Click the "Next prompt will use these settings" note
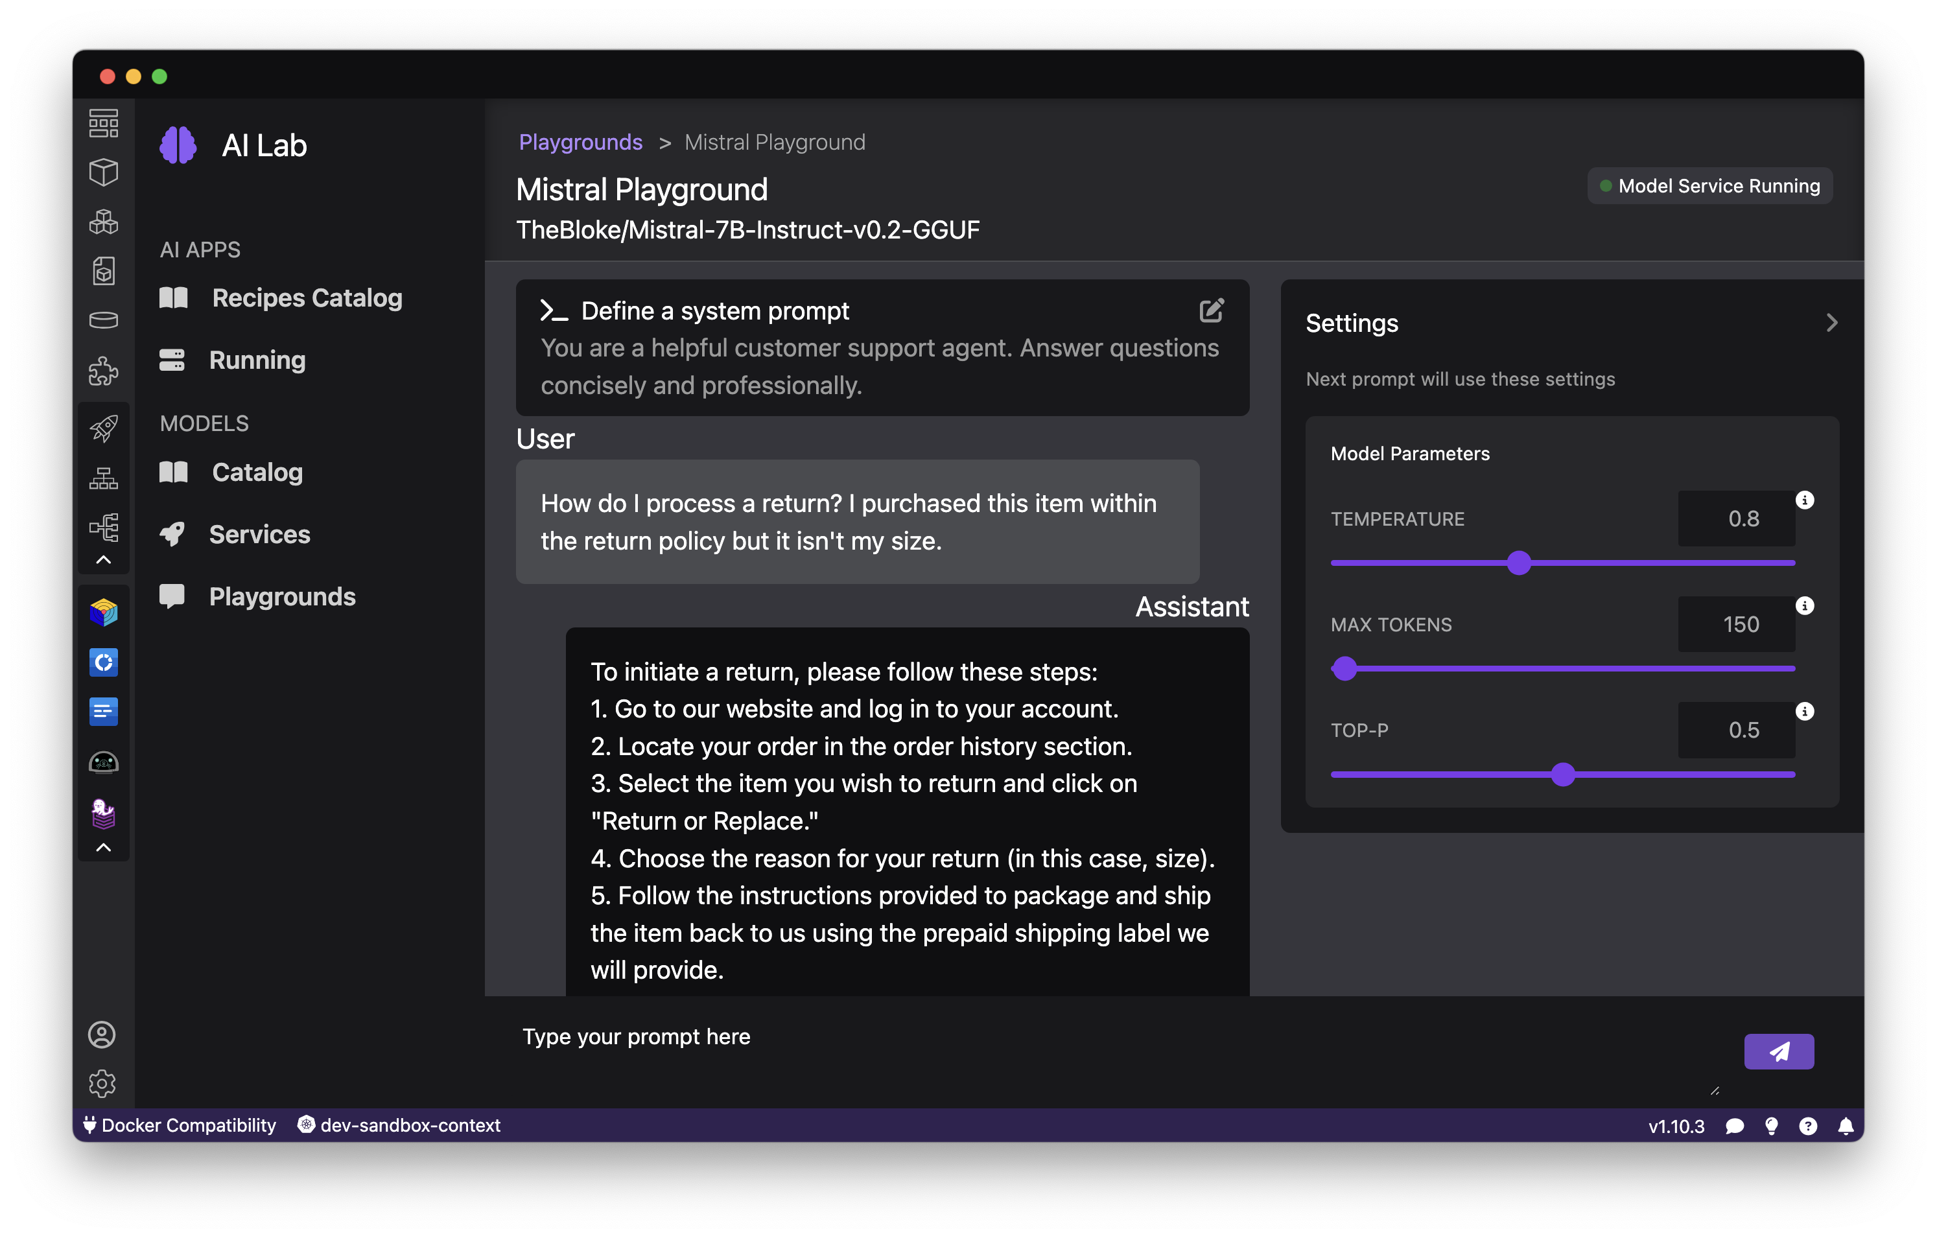The image size is (1937, 1238). tap(1460, 379)
